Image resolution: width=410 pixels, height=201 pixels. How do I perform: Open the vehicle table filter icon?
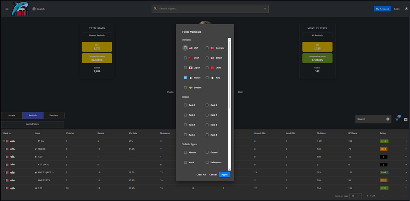coord(397,119)
